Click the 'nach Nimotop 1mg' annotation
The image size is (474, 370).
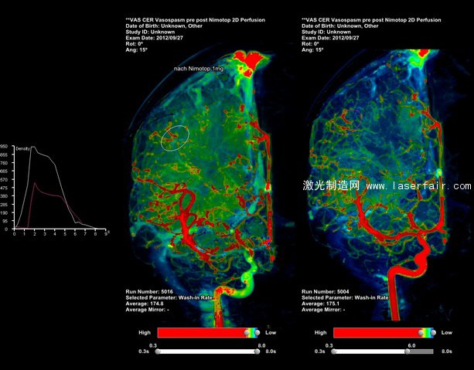pyautogui.click(x=199, y=70)
